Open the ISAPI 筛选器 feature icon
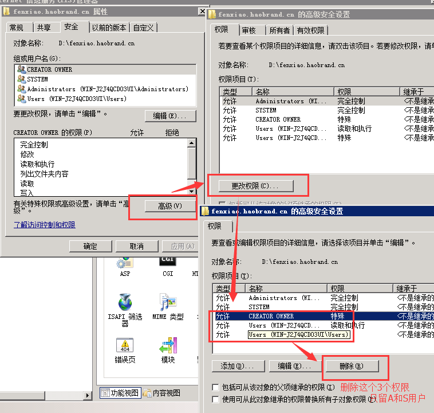 pos(125,310)
